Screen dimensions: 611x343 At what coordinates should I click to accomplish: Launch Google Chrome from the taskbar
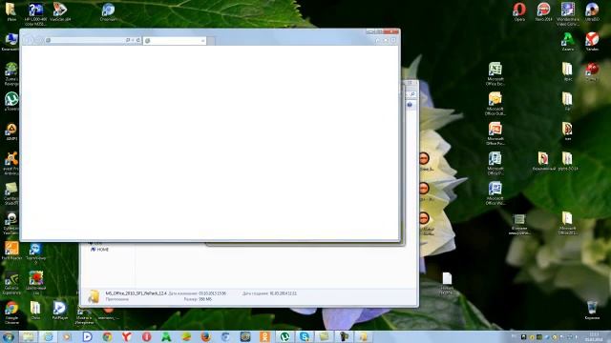107,336
